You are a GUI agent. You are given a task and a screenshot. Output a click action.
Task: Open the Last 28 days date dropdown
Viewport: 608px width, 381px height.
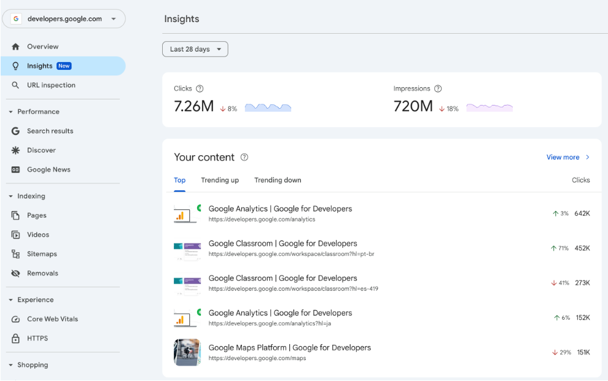195,49
